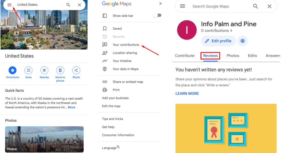Click the blue Directions icon
The width and height of the screenshot is (291, 153).
point(13,70)
